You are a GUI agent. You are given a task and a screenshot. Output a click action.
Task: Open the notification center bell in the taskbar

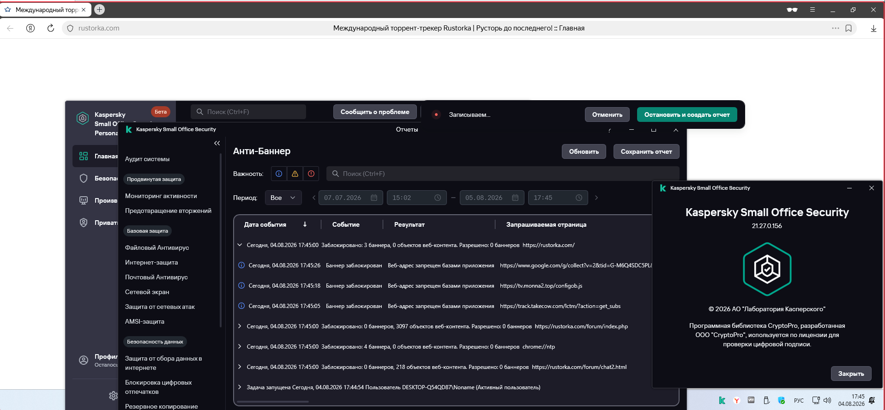pyautogui.click(x=872, y=400)
